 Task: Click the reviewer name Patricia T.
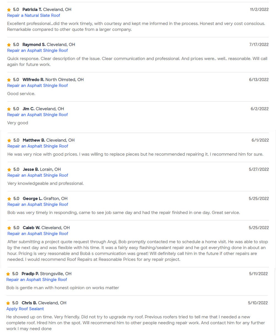tap(32, 10)
